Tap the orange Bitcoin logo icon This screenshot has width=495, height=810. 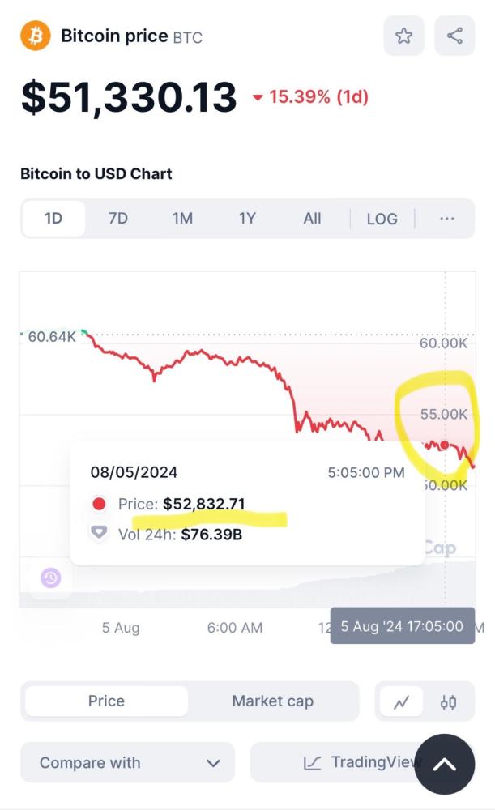35,36
